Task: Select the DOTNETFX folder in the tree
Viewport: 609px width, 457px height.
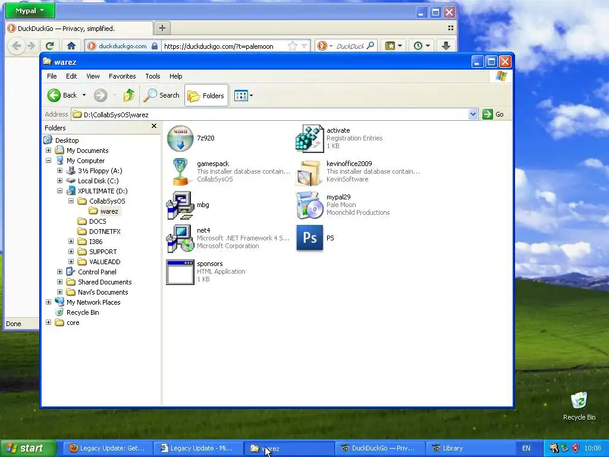Action: click(105, 231)
